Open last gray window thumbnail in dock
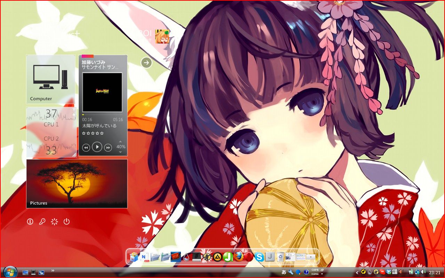Screen dimensions: 445x278 point(311,257)
